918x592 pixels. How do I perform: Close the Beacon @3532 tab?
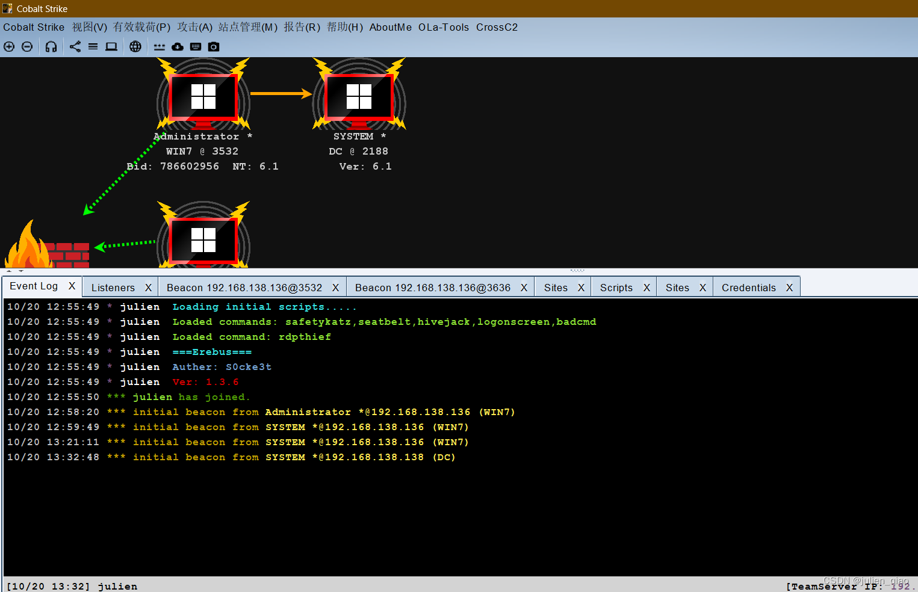click(336, 288)
